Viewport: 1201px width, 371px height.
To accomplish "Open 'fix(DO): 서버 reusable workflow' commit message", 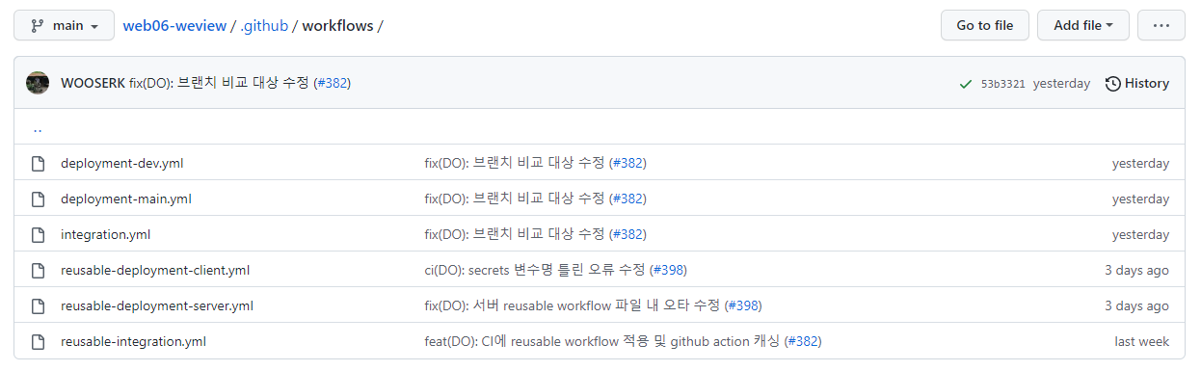I will tap(572, 305).
